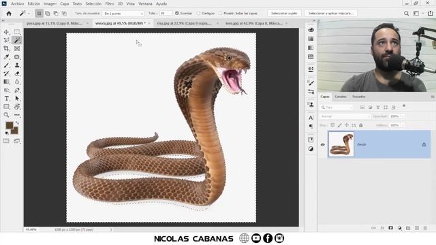Open the Relleno slider dropdown arrow
Viewport: 436px width, 245px height.
403,125
